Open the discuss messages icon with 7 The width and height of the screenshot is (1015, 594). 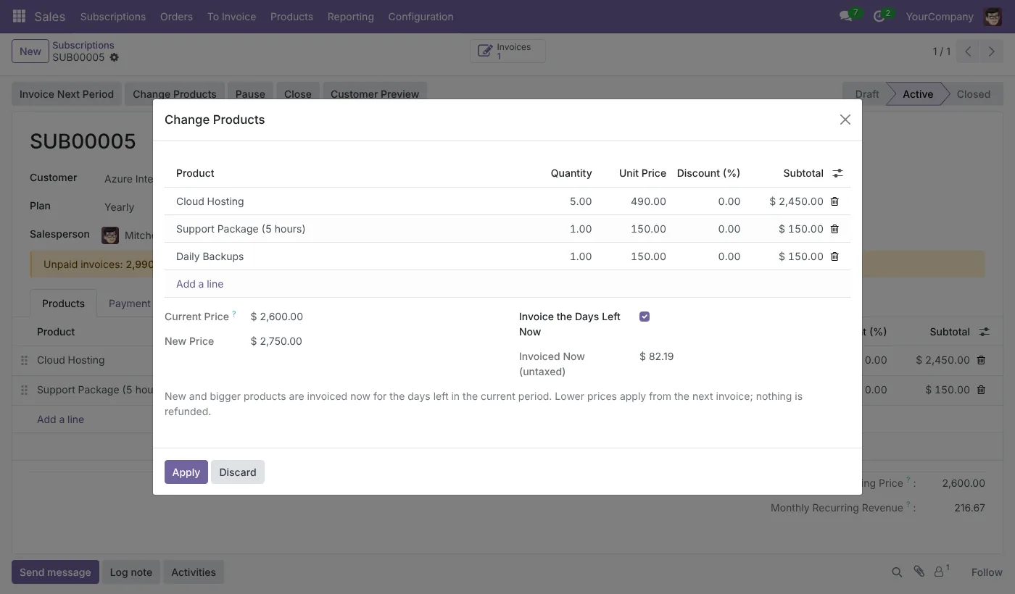pos(846,16)
